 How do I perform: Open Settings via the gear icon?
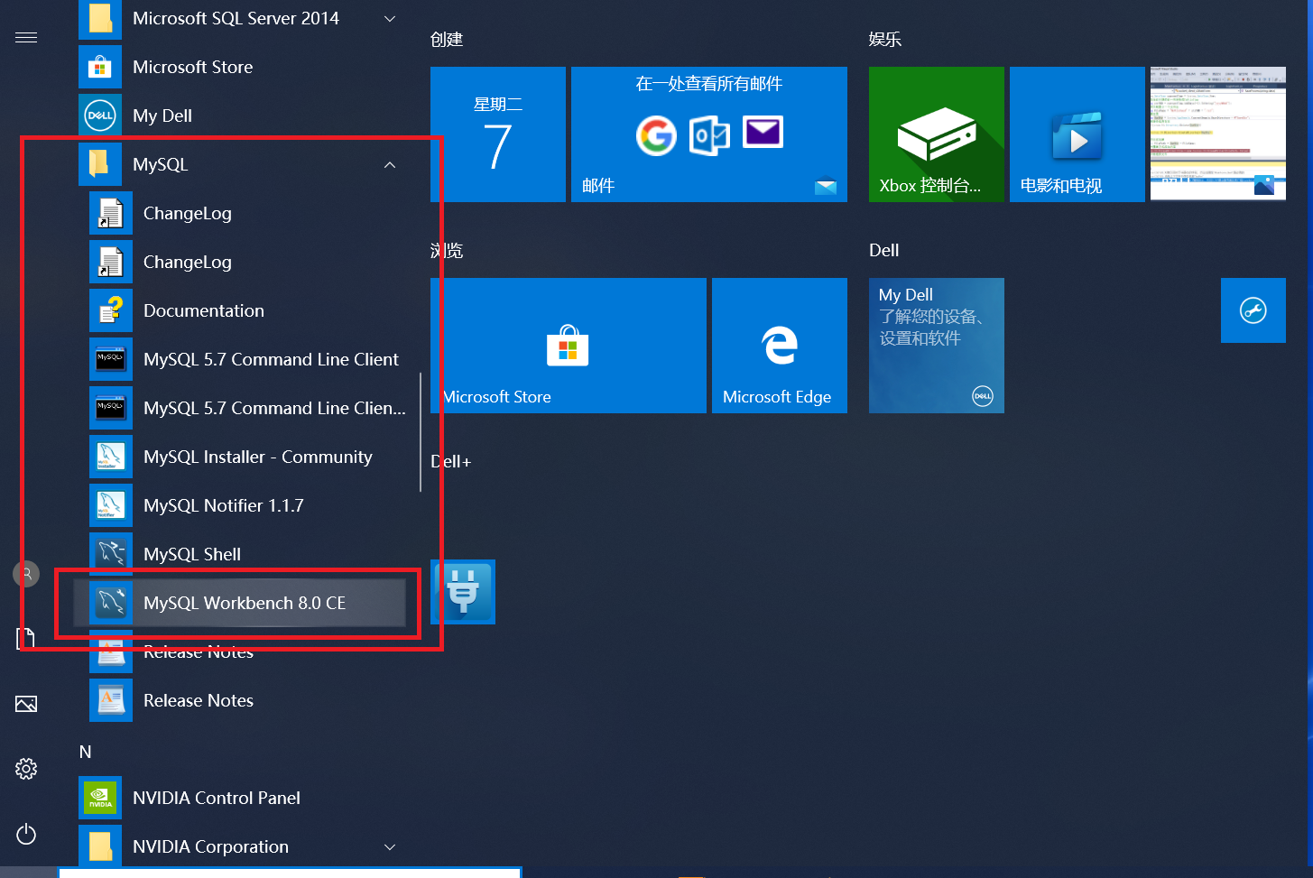[x=26, y=769]
